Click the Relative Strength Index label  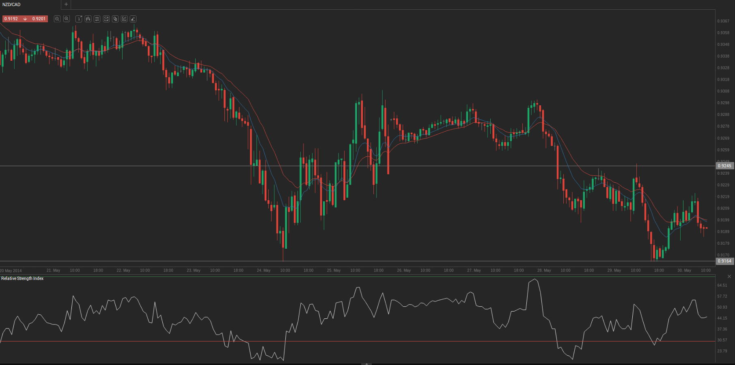pos(22,279)
